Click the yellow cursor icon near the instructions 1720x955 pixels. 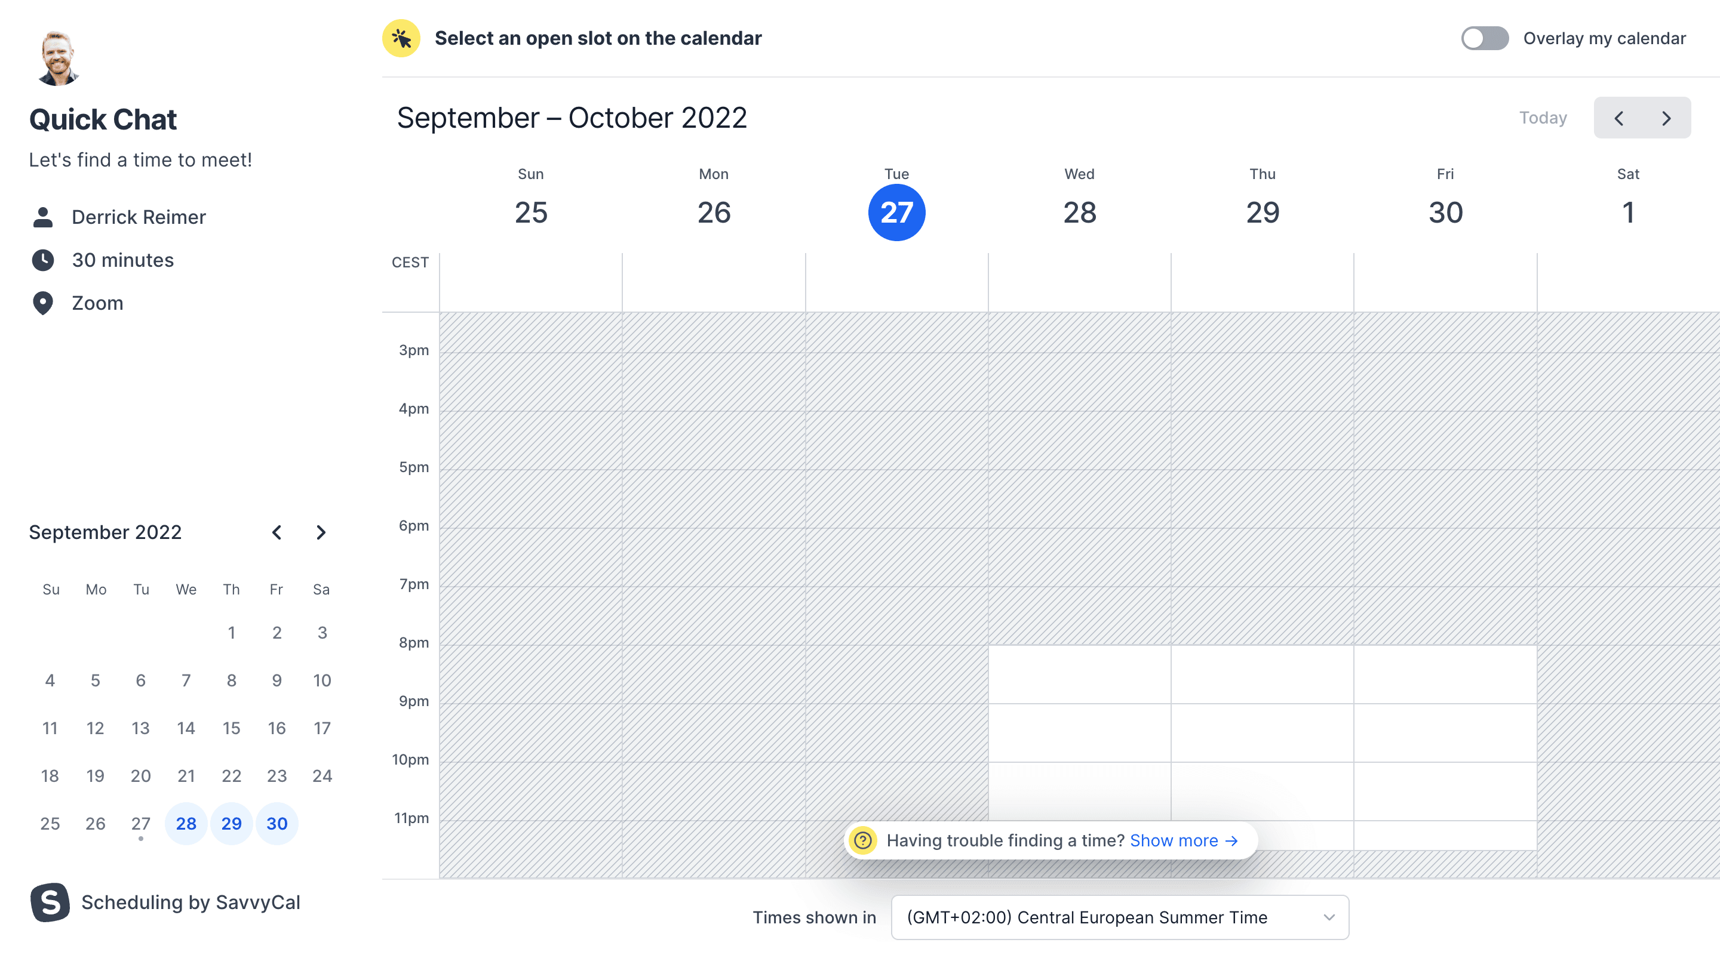tap(400, 38)
